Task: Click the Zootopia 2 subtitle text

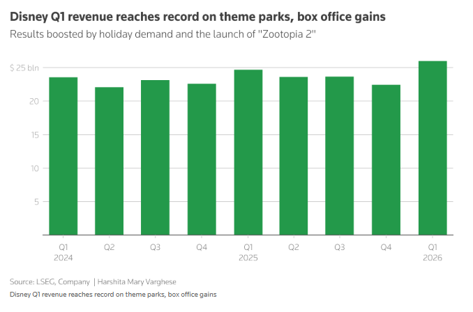Action: (x=163, y=34)
